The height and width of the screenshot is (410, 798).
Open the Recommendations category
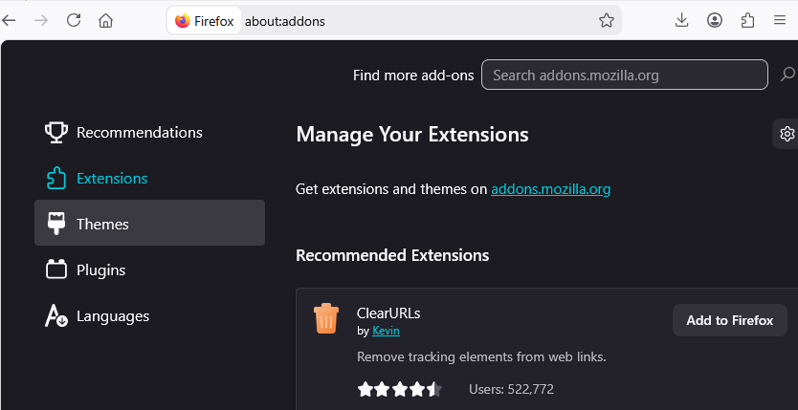149,133
